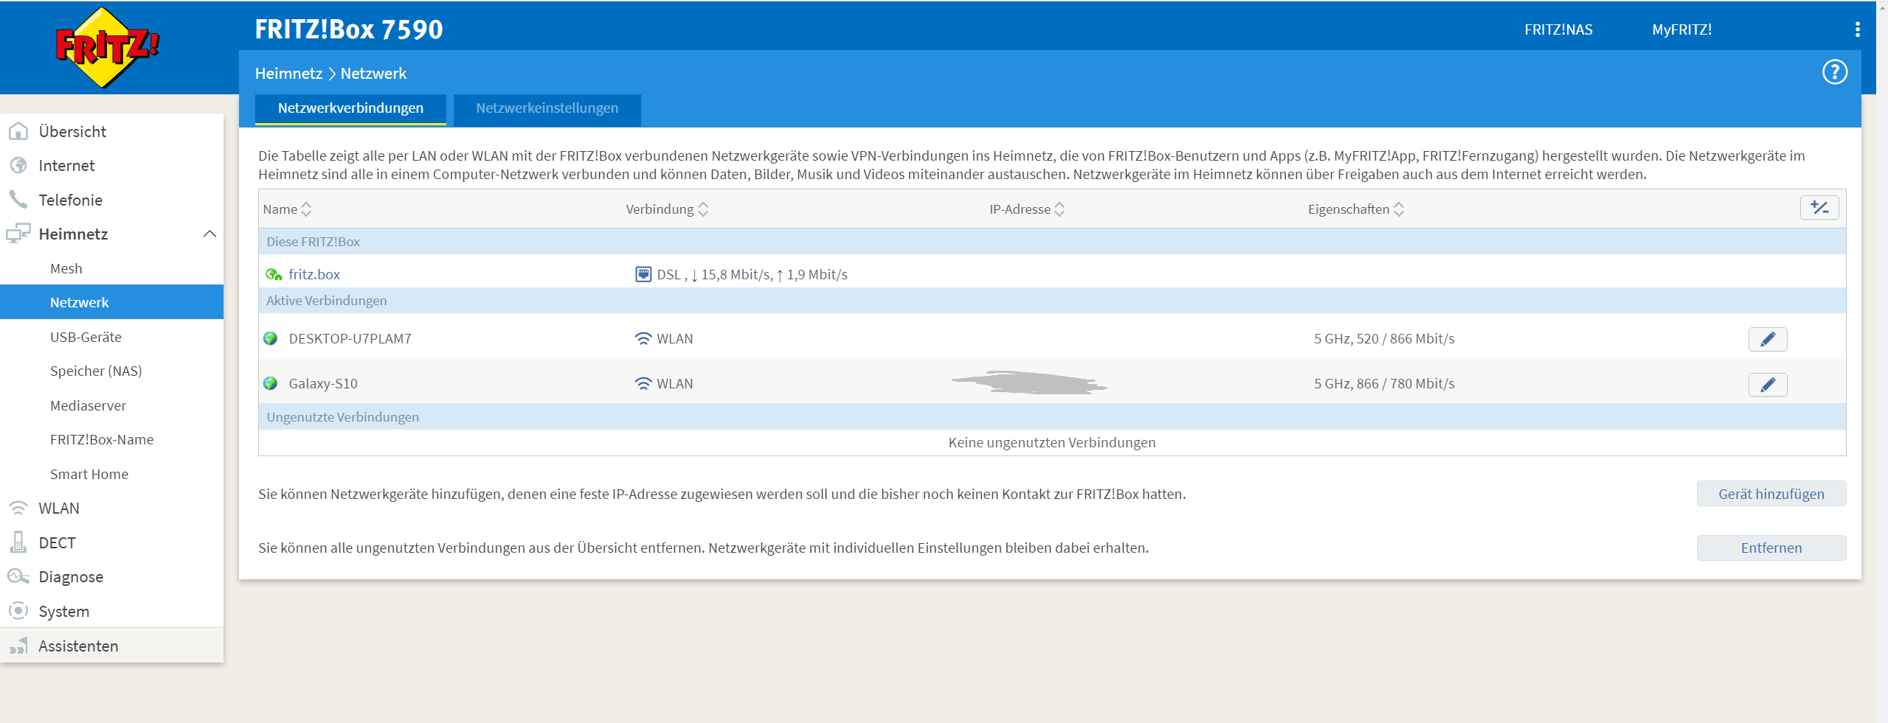Click the FRITZ! logo

108,47
